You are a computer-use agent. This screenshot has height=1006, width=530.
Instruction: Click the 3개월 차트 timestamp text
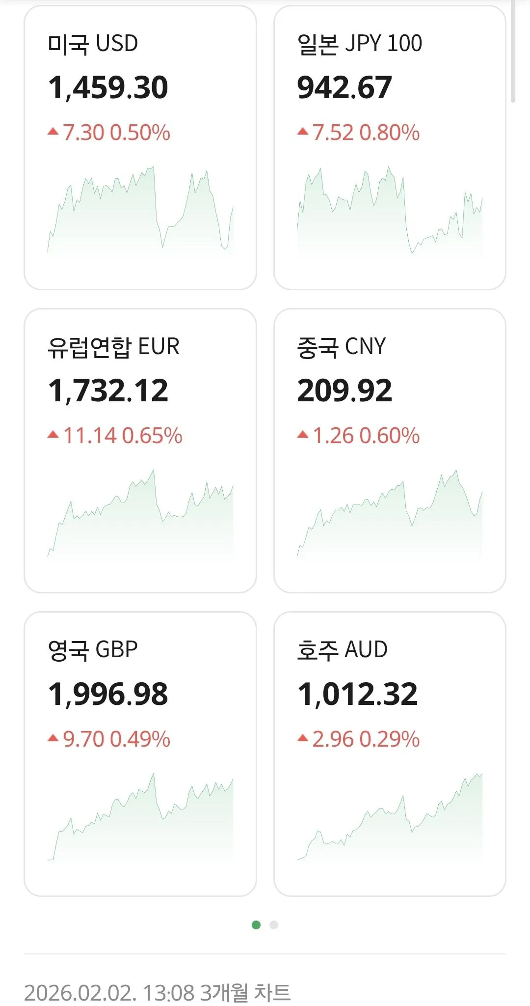(157, 993)
